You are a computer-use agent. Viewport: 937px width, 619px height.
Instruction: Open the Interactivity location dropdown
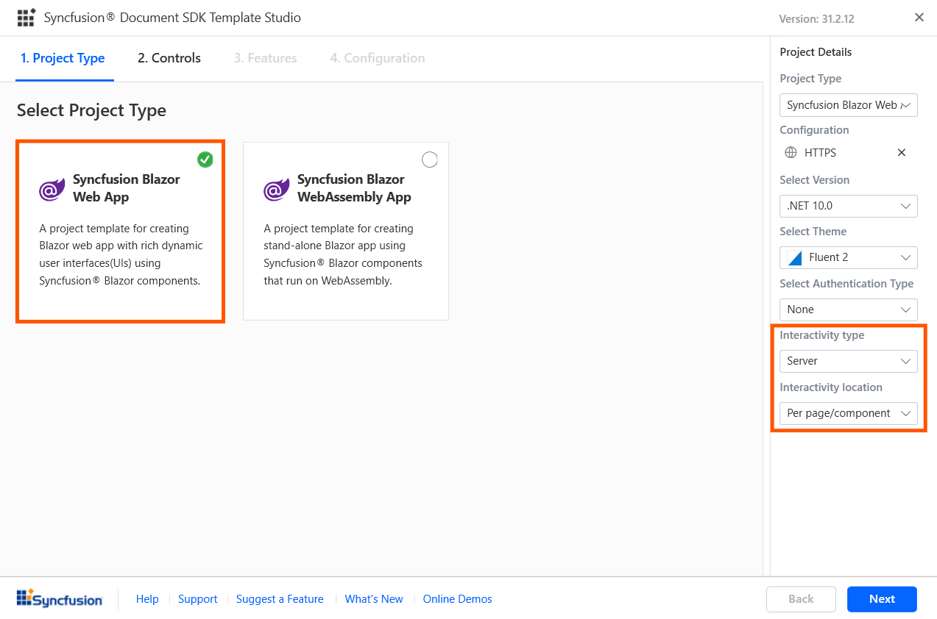pos(848,412)
